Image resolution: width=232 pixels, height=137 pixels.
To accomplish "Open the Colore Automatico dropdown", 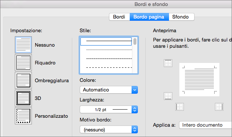I will point(109,90).
